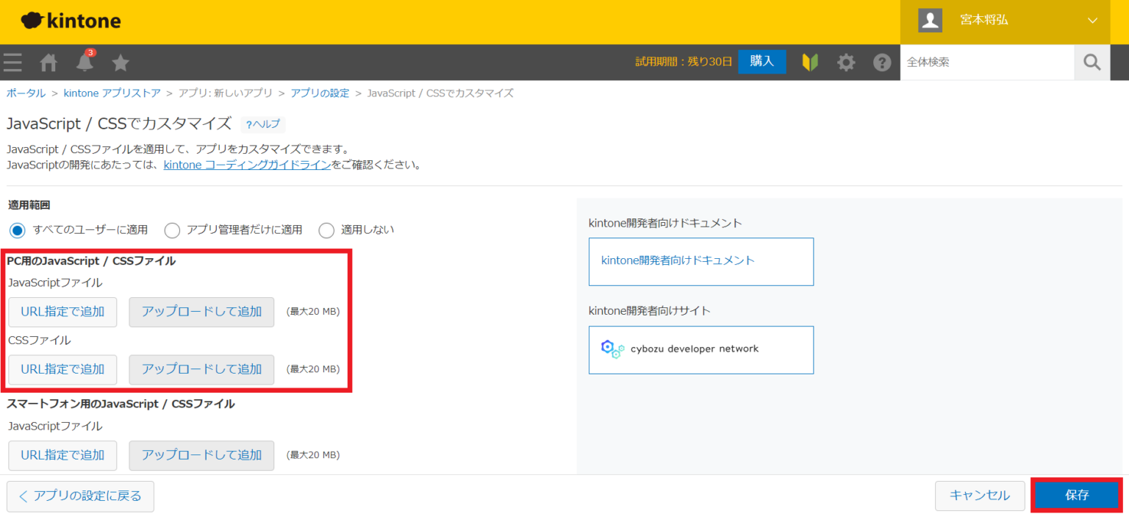Click the green Cybozu products icon
Viewport: 1129px width, 517px height.
[809, 62]
